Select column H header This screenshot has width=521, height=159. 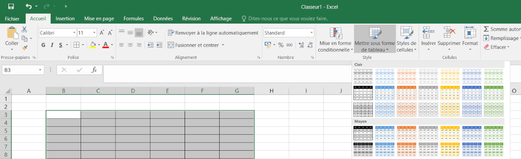tap(271, 91)
